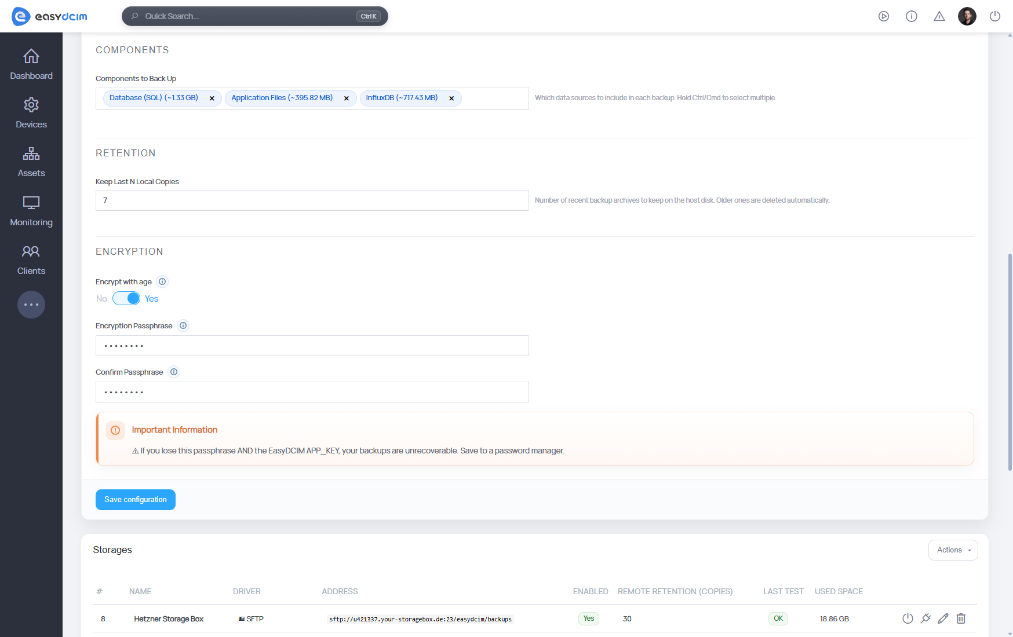
Task: Test connection for Hetzner Storage Box
Action: [x=925, y=618]
